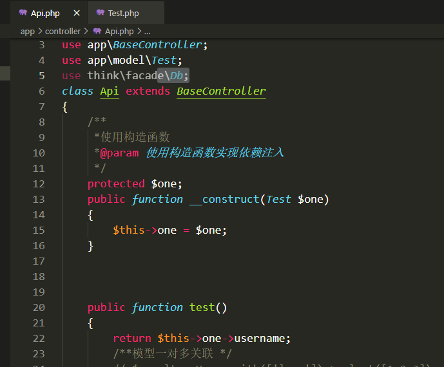Click the class name 'Api' on line 6
This screenshot has width=444, height=367.
click(x=110, y=91)
